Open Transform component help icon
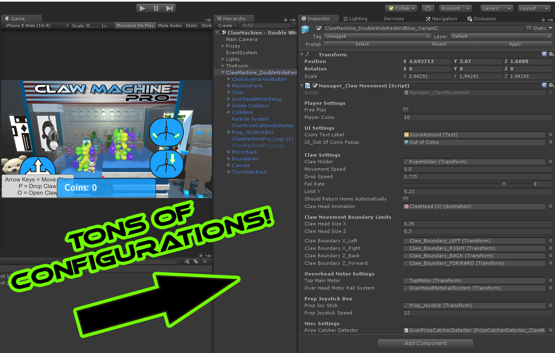Viewport: 555px width, 353px height. pyautogui.click(x=544, y=55)
